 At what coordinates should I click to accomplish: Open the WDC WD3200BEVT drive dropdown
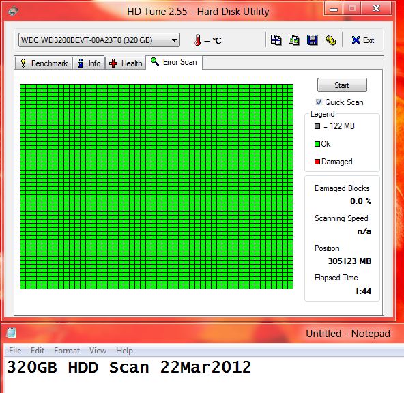[x=99, y=40]
